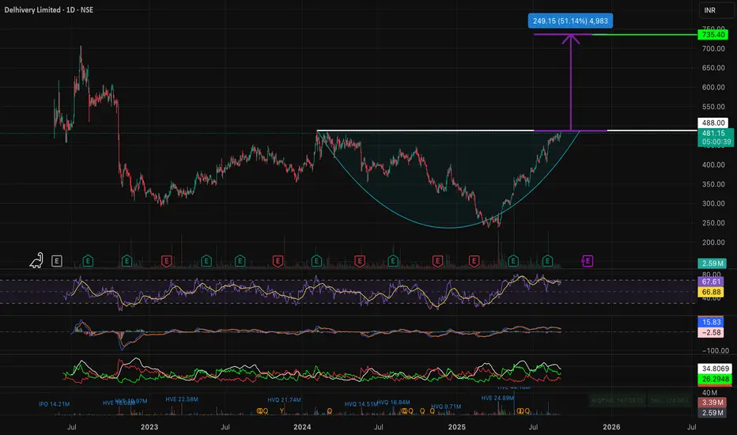The height and width of the screenshot is (435, 737).
Task: Click the 2026 label on time axis
Action: 611,427
